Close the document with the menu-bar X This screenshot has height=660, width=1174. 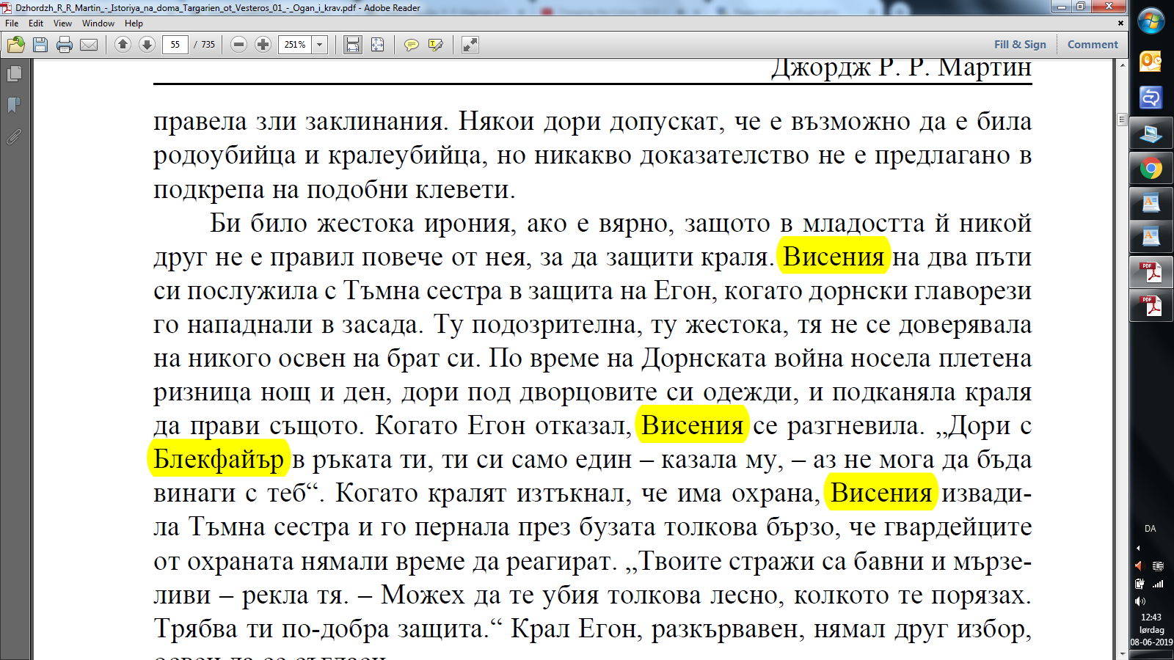[x=1120, y=23]
